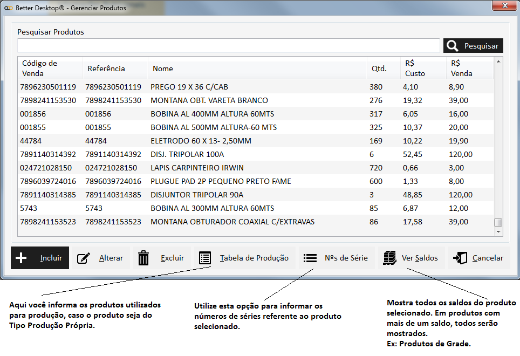Close the Gerenciar Produtos window
Image resolution: width=520 pixels, height=356 pixels.
pos(503,5)
